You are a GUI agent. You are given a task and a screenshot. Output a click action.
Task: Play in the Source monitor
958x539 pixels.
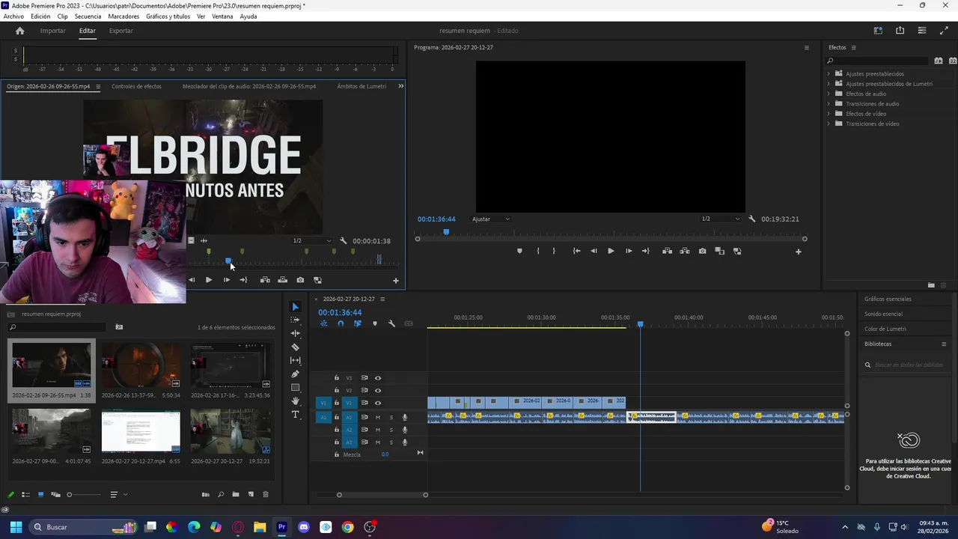pos(208,280)
